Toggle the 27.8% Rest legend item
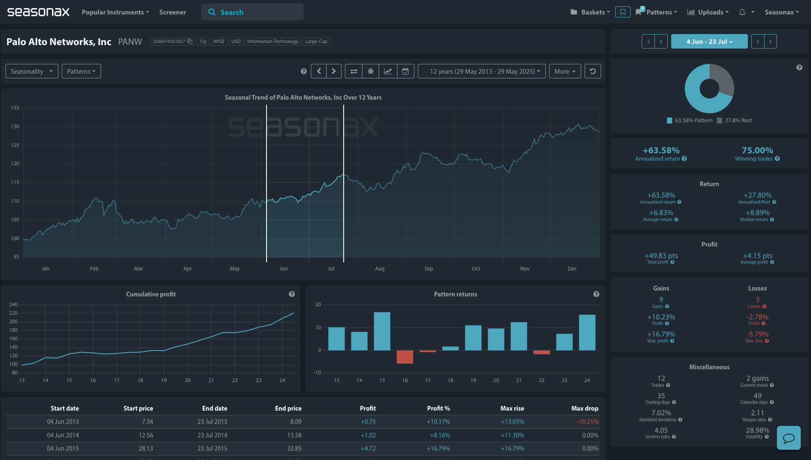The width and height of the screenshot is (811, 460). point(734,120)
